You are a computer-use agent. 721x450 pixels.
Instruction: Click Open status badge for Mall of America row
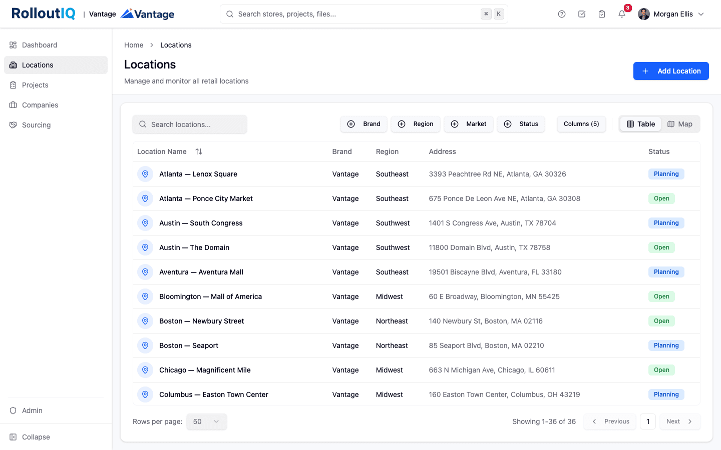pyautogui.click(x=661, y=296)
